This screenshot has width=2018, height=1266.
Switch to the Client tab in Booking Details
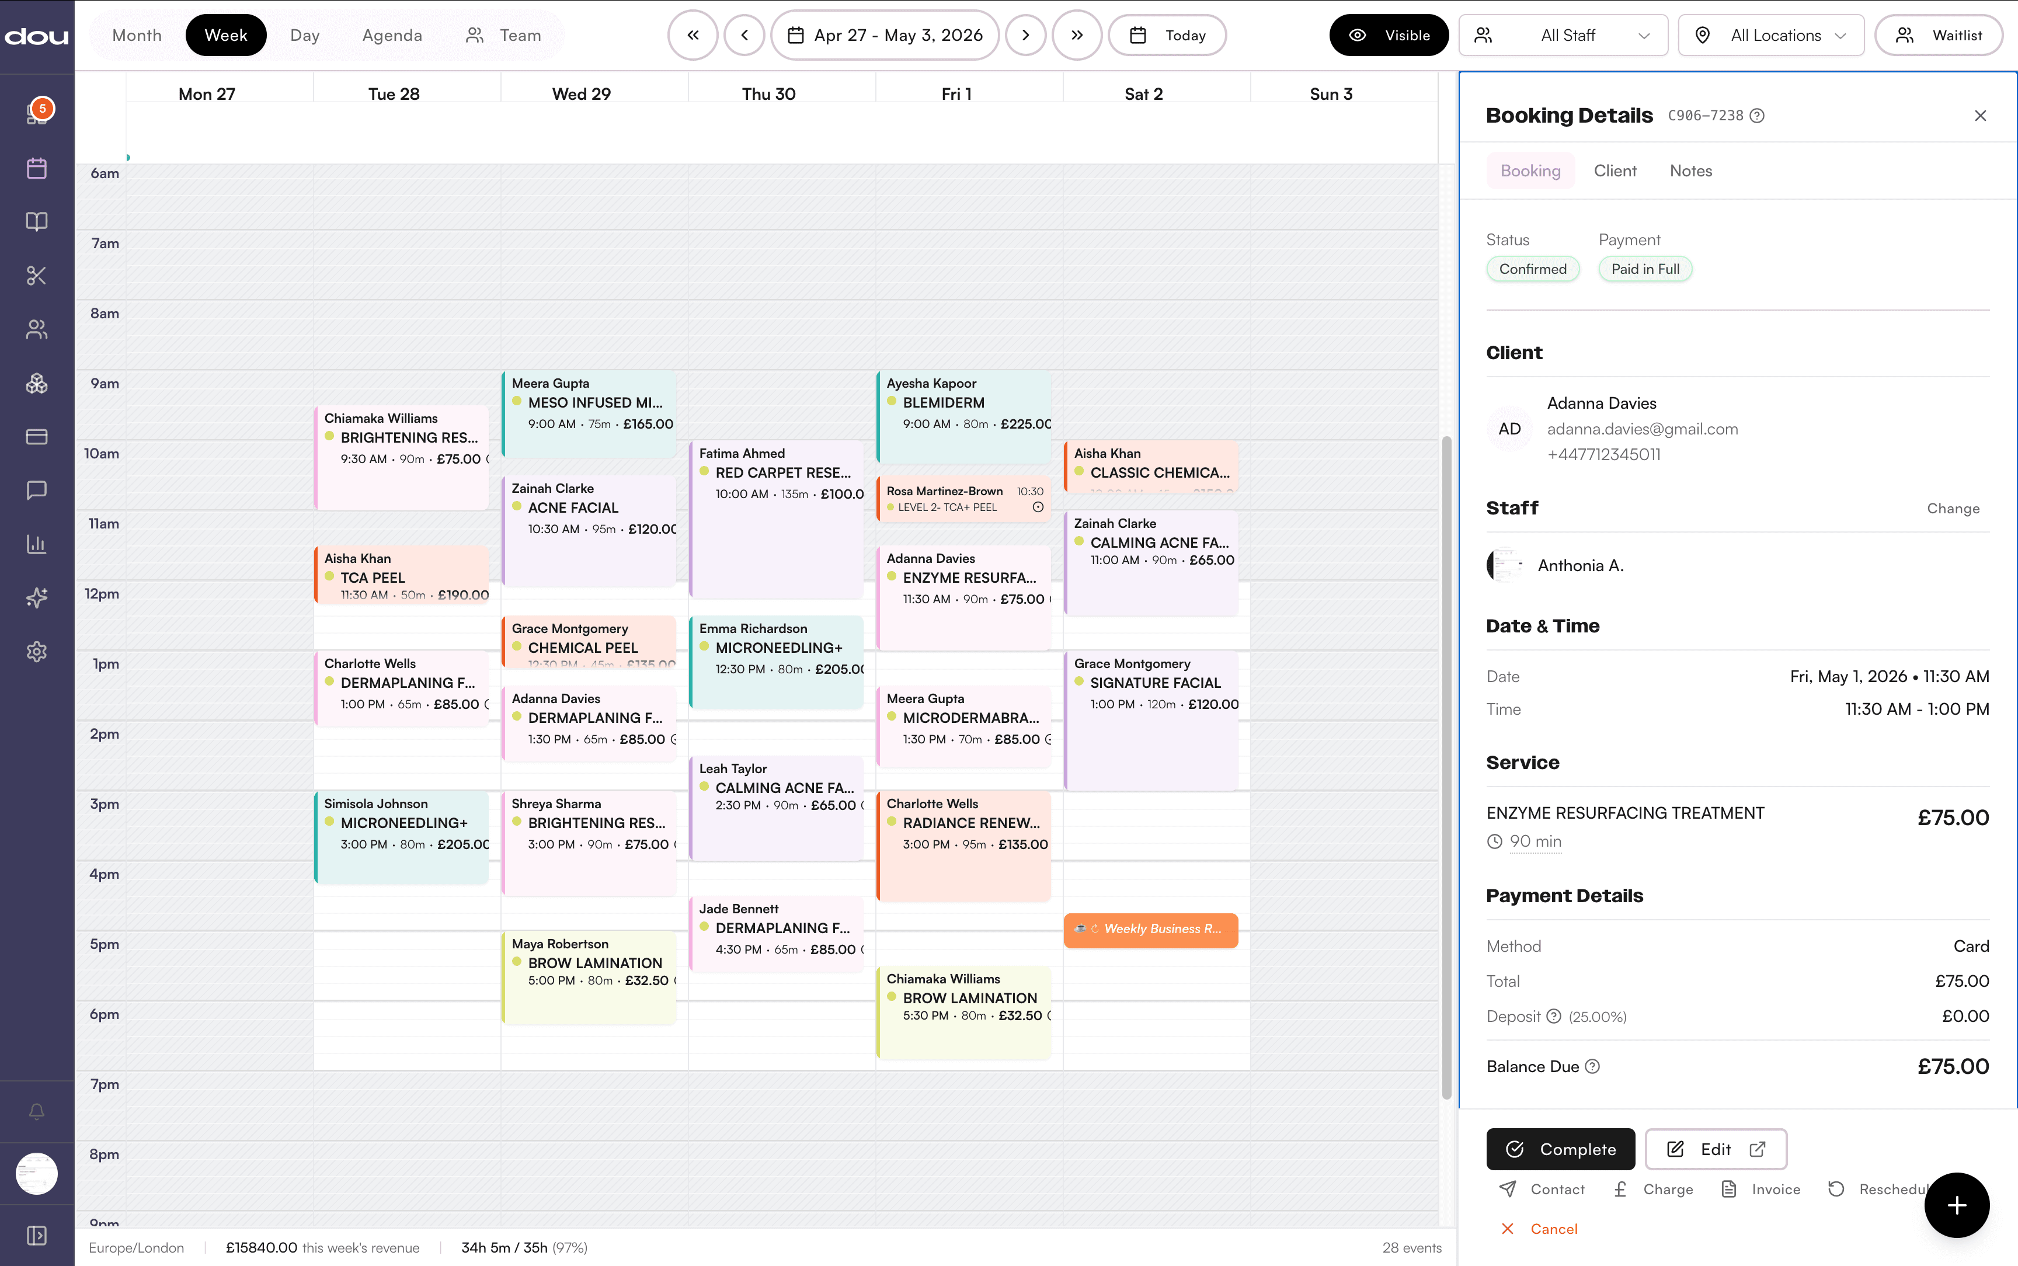click(x=1615, y=171)
